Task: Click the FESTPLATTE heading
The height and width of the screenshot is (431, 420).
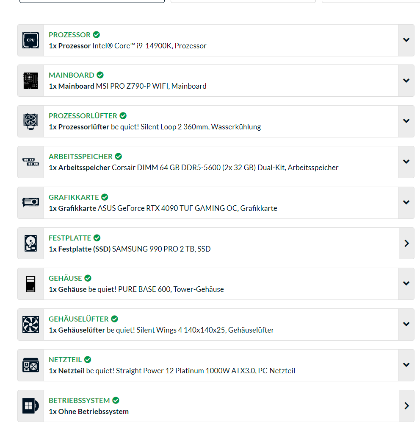Action: pyautogui.click(x=70, y=238)
